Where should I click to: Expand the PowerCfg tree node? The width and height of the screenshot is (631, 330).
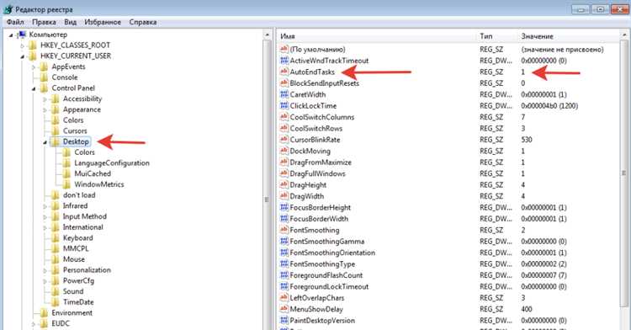45,281
